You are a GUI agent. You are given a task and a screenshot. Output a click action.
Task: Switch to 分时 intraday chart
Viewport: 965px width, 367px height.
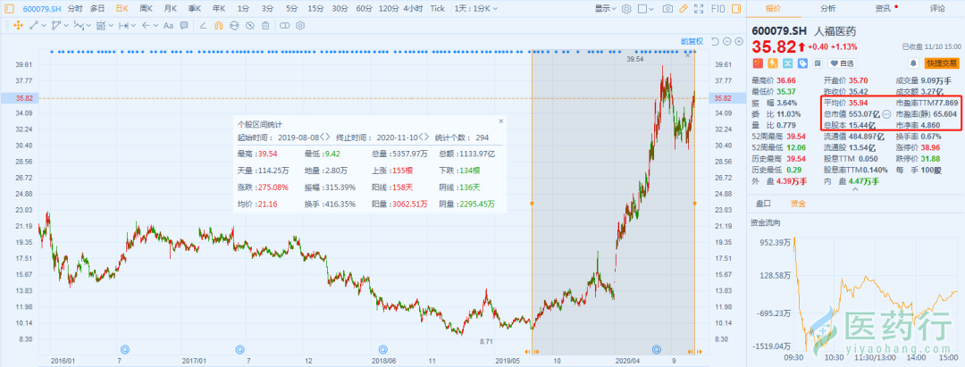click(74, 9)
